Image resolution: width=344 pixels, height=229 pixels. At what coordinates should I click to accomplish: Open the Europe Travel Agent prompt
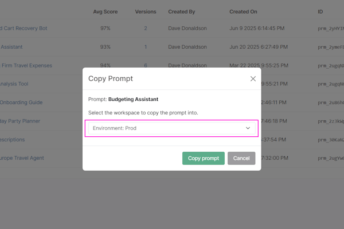tap(22, 158)
